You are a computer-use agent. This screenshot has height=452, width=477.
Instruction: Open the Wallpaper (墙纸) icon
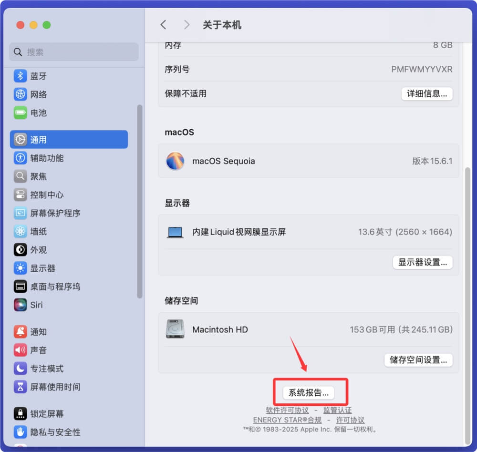(x=20, y=232)
